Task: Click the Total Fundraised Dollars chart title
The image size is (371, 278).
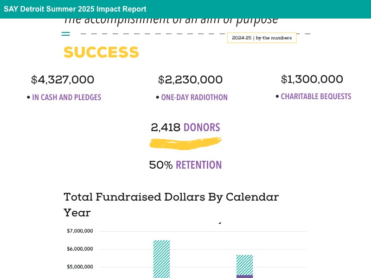Action: (x=171, y=204)
